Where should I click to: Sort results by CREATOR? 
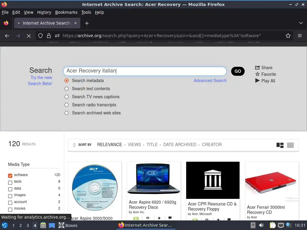click(212, 145)
